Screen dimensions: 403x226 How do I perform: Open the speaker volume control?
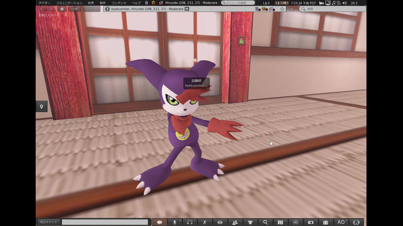pos(344,3)
